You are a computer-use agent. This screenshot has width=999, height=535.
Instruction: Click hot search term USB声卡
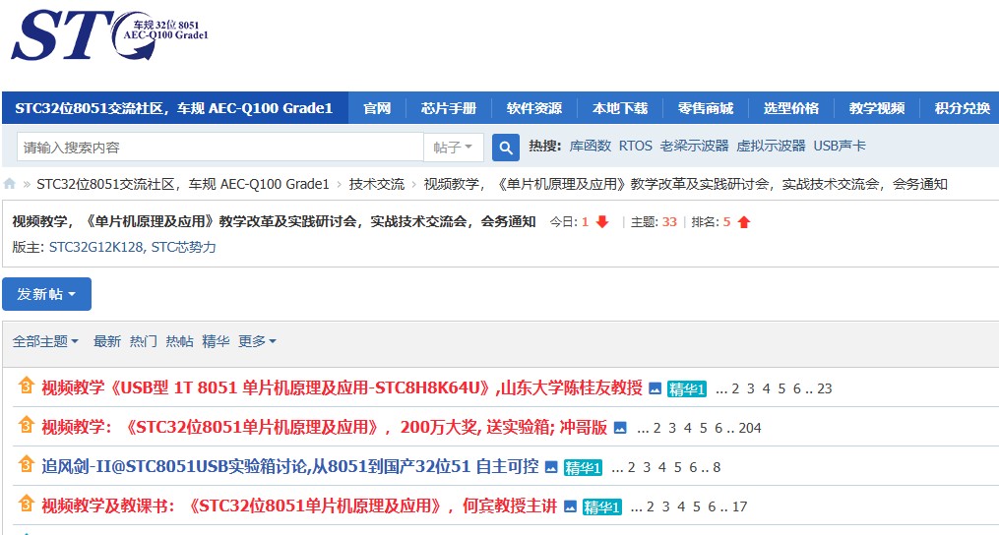pyautogui.click(x=840, y=146)
